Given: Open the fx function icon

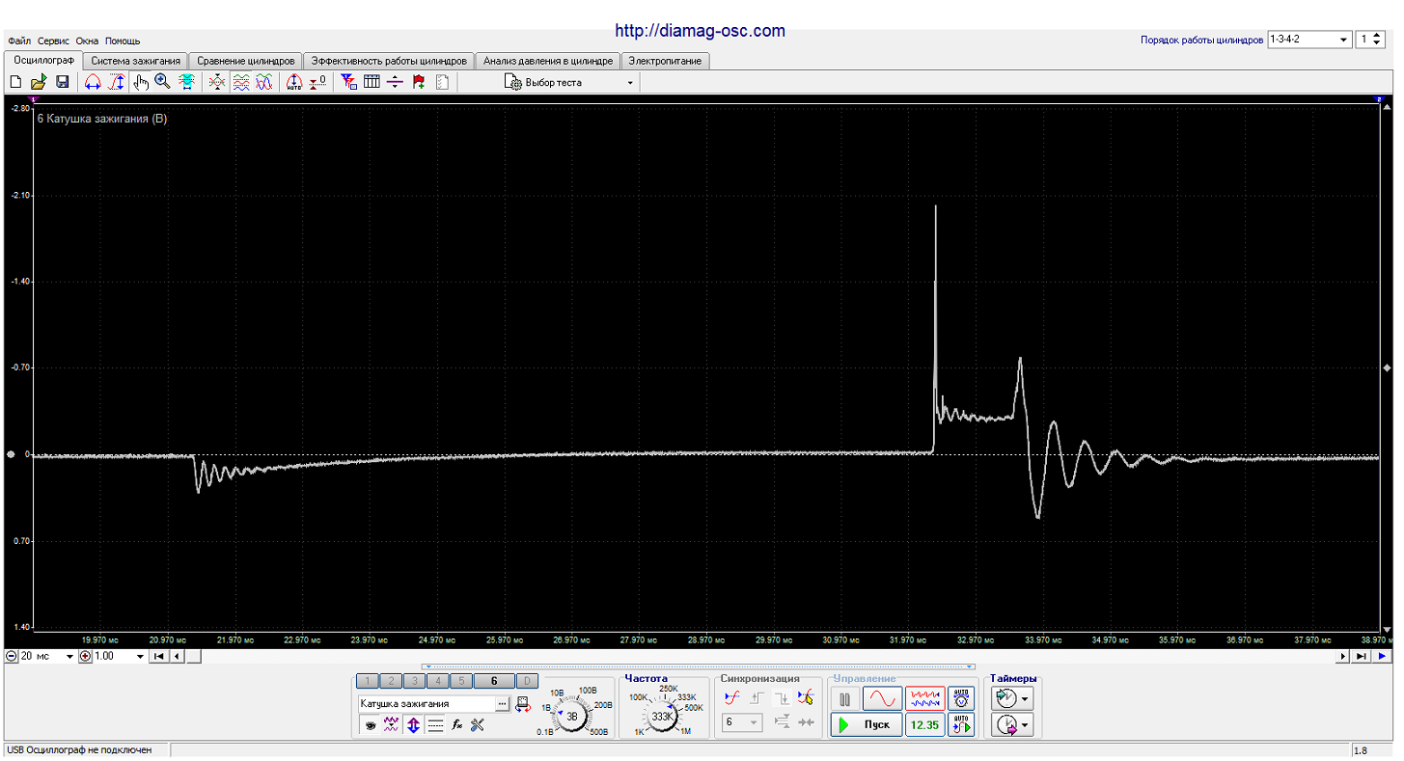Looking at the screenshot, I should tap(457, 725).
